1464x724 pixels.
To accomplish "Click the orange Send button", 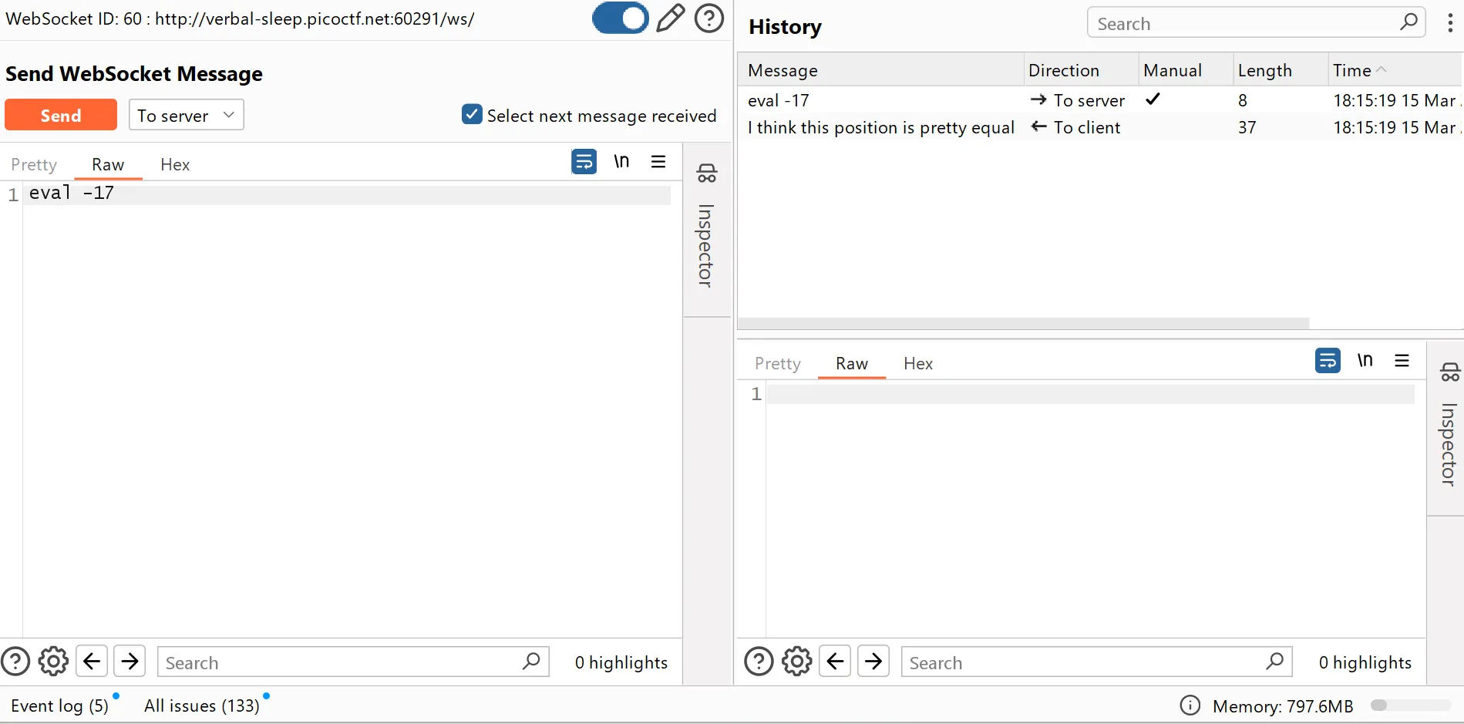I will click(61, 116).
